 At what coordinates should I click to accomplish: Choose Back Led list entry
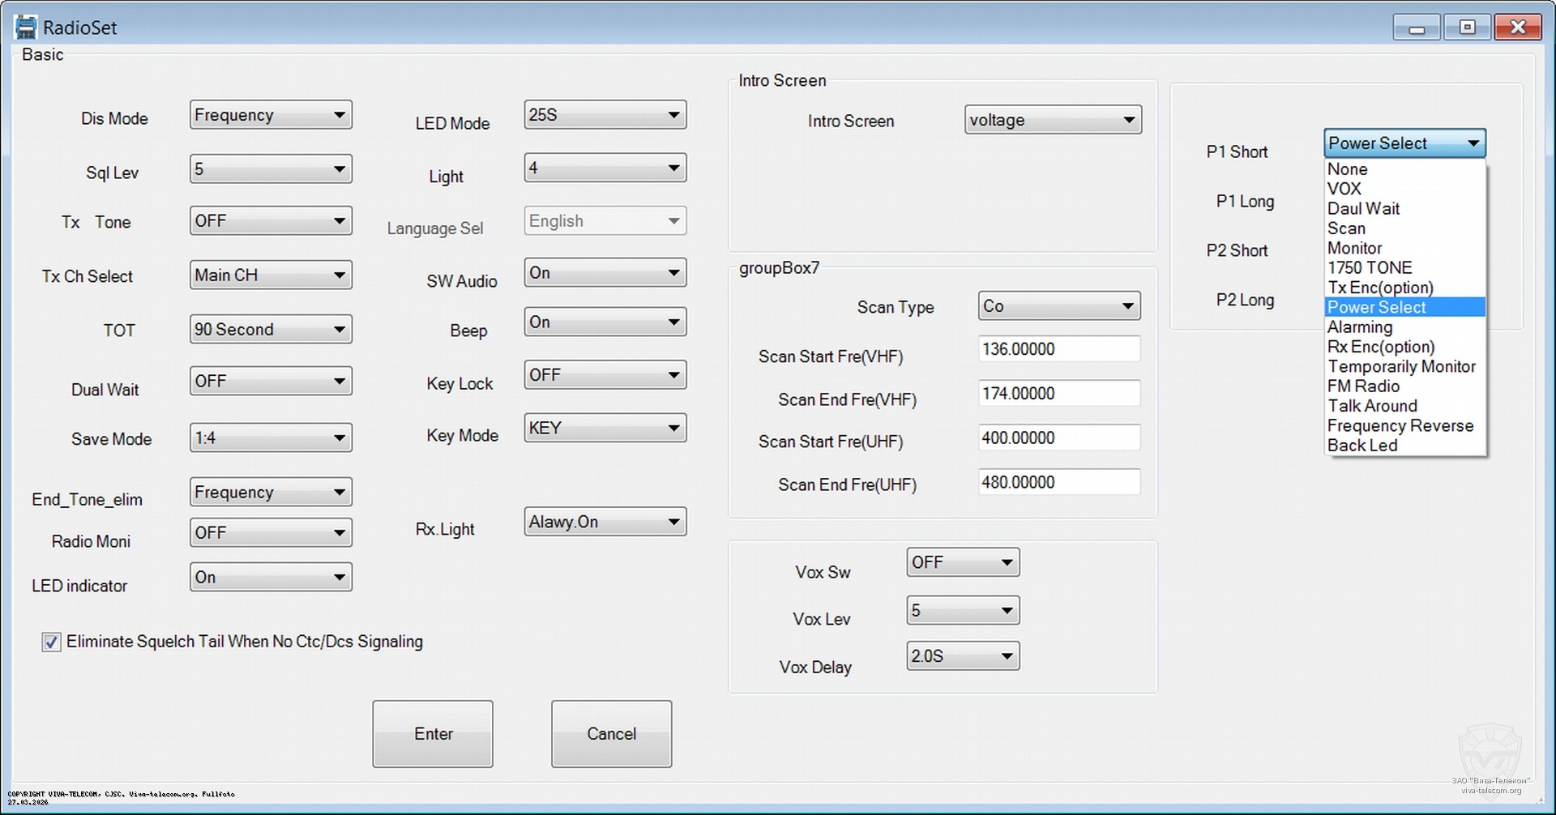pyautogui.click(x=1362, y=446)
